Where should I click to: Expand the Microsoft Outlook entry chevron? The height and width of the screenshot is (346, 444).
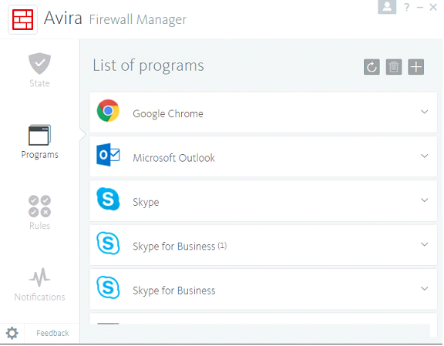click(425, 156)
